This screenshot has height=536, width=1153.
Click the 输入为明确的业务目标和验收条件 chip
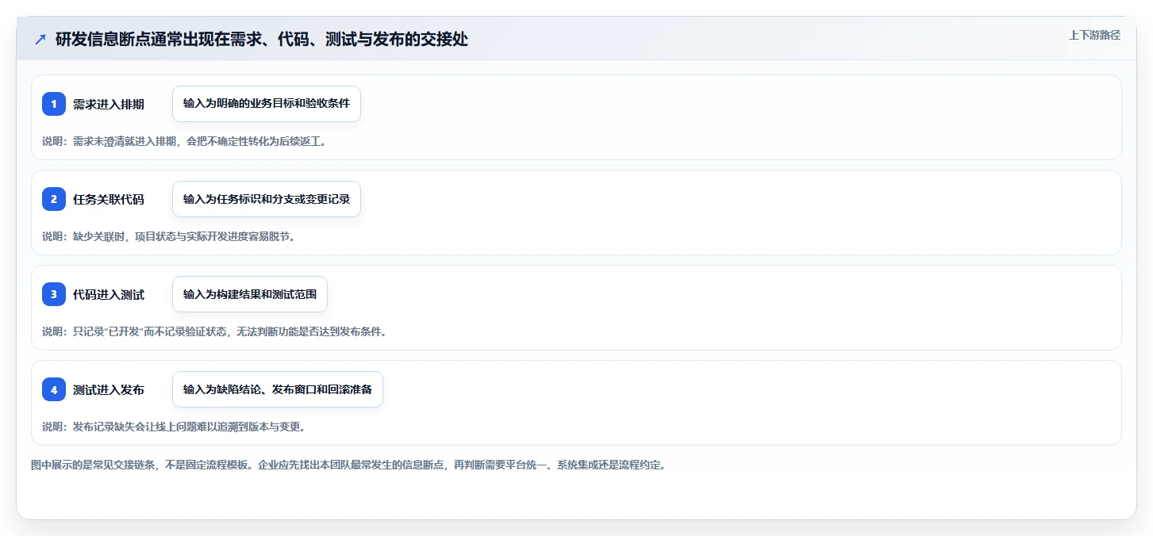pyautogui.click(x=267, y=104)
